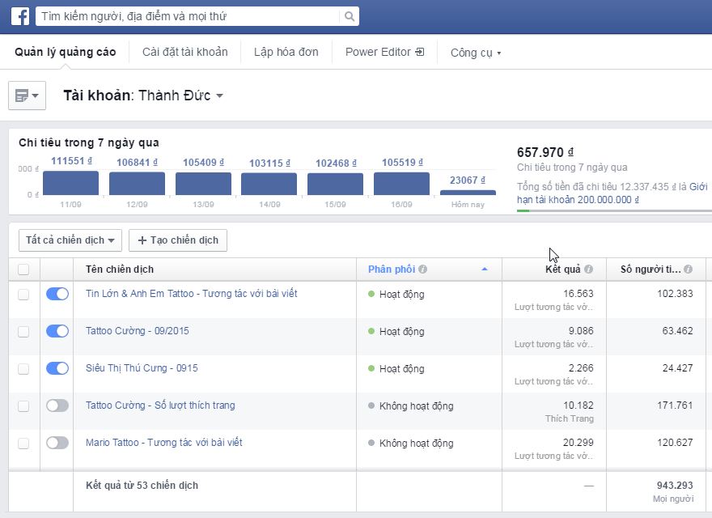This screenshot has width=712, height=518.
Task: Click green status dot for Tin Lớn campaign
Action: pos(371,294)
